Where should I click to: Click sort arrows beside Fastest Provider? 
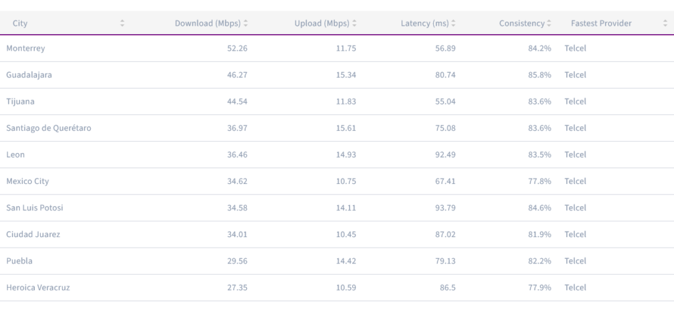pos(665,24)
